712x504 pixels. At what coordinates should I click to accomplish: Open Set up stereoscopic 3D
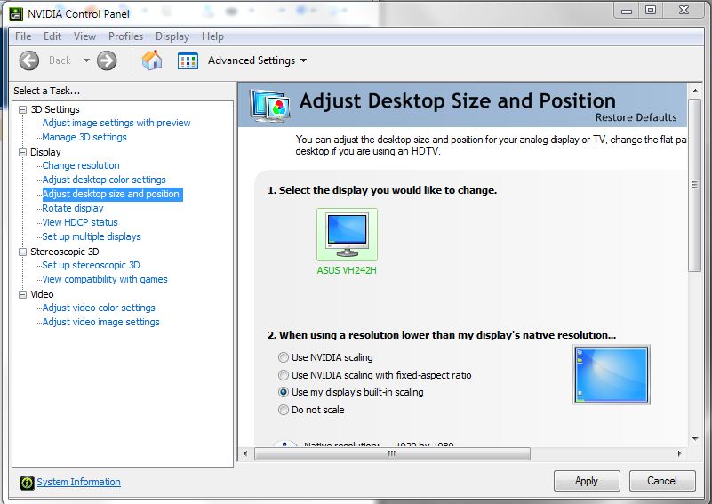(91, 265)
